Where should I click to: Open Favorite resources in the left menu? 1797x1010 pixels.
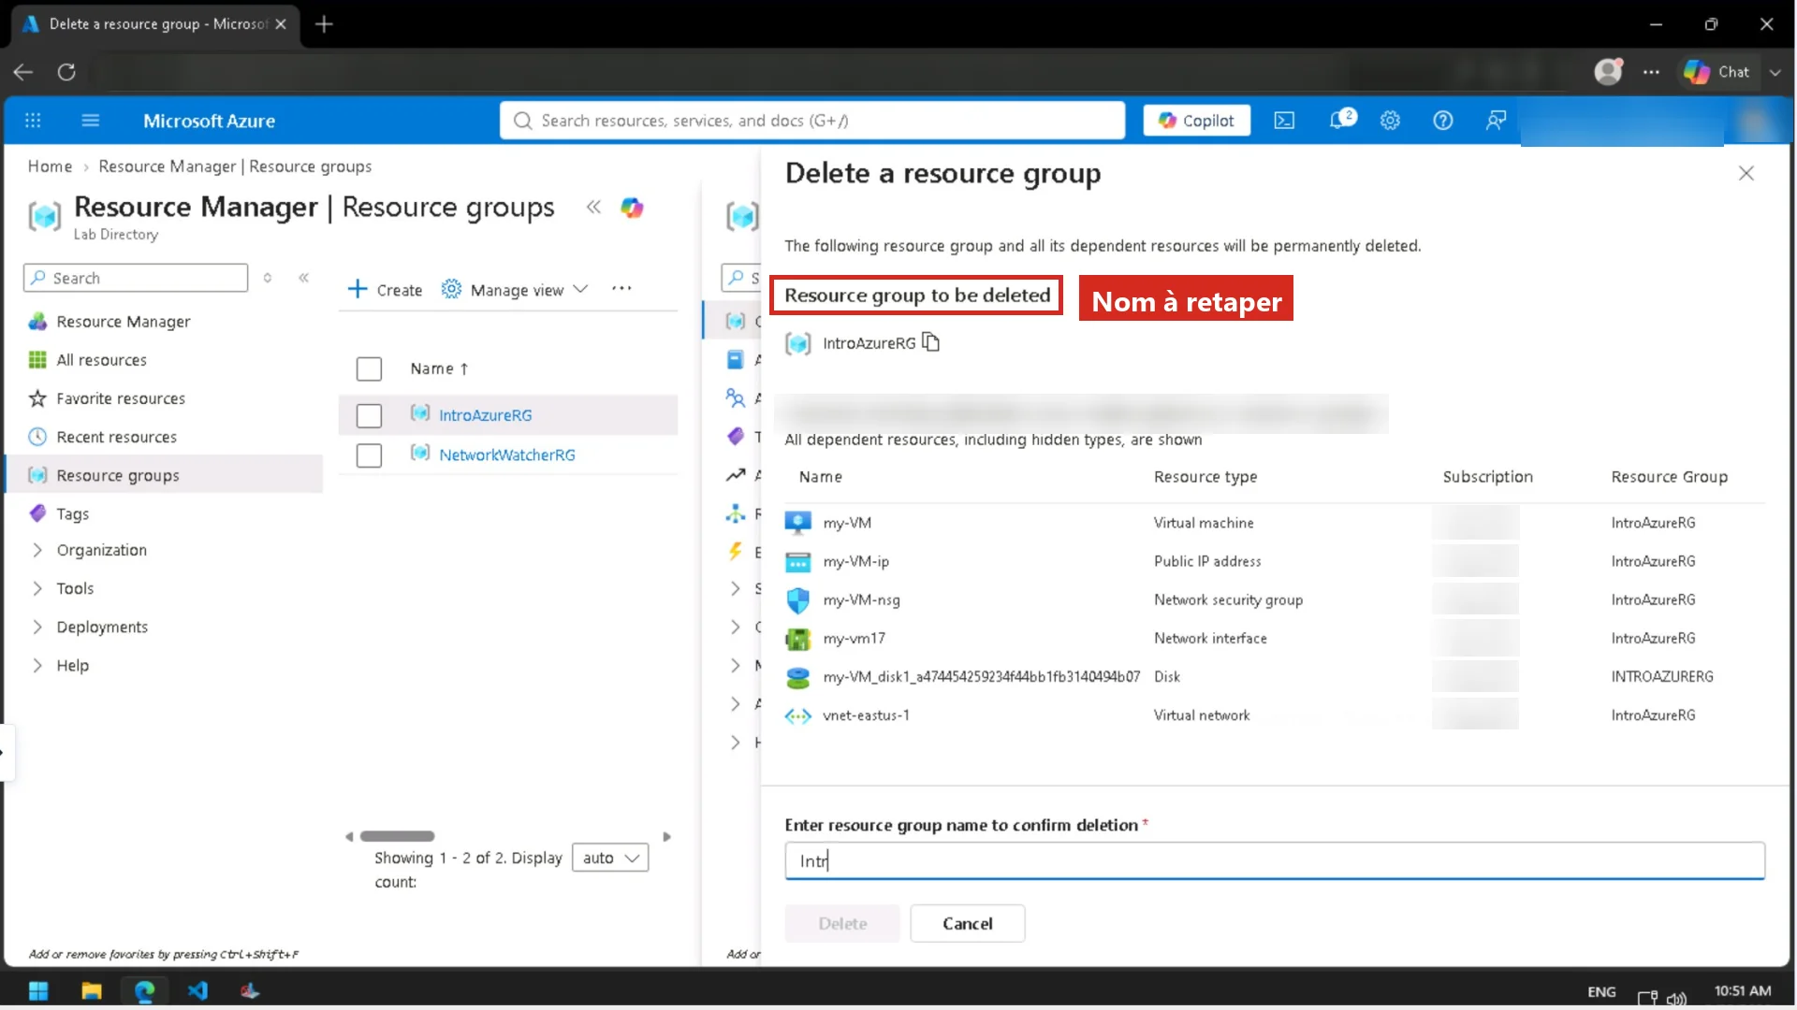coord(120,398)
